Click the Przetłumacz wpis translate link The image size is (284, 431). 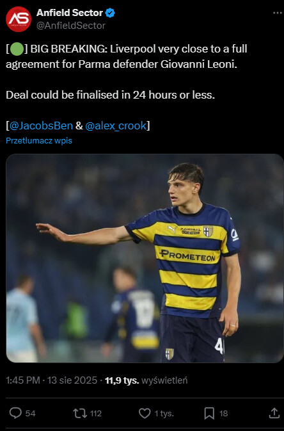tap(39, 140)
